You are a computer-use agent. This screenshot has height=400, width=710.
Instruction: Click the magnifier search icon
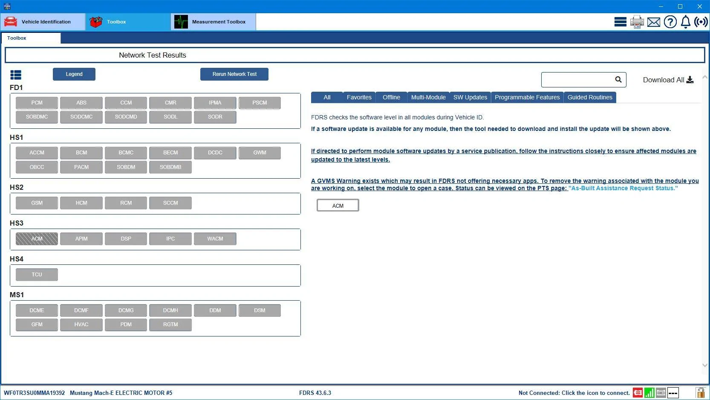(618, 79)
